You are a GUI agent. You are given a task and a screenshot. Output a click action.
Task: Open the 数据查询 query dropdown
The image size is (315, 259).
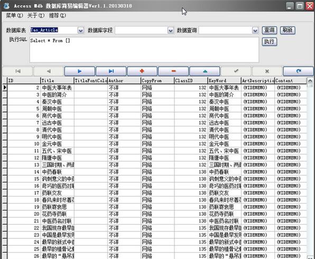[255, 30]
